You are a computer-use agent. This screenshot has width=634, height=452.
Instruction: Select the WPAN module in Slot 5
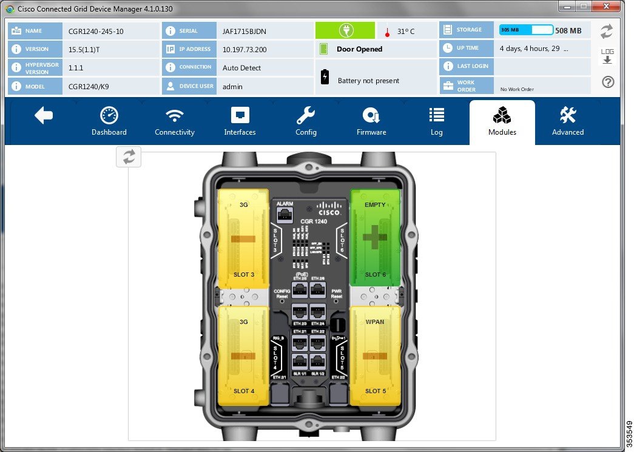click(x=375, y=356)
